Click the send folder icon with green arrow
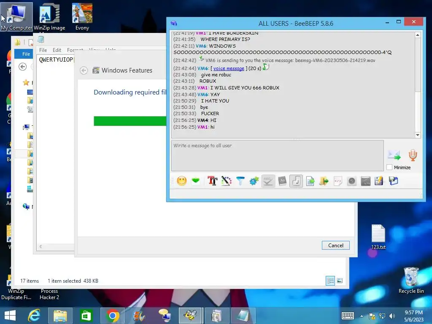 [x=324, y=181]
